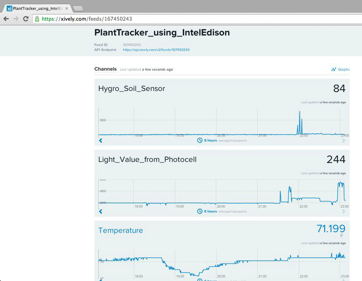Open the Temperature channel title
362x281 pixels.
pos(121,231)
